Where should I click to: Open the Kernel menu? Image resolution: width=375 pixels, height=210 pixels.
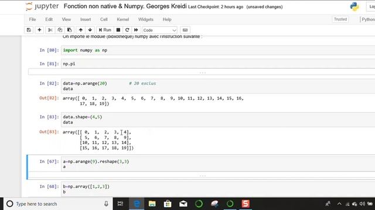(x=122, y=19)
